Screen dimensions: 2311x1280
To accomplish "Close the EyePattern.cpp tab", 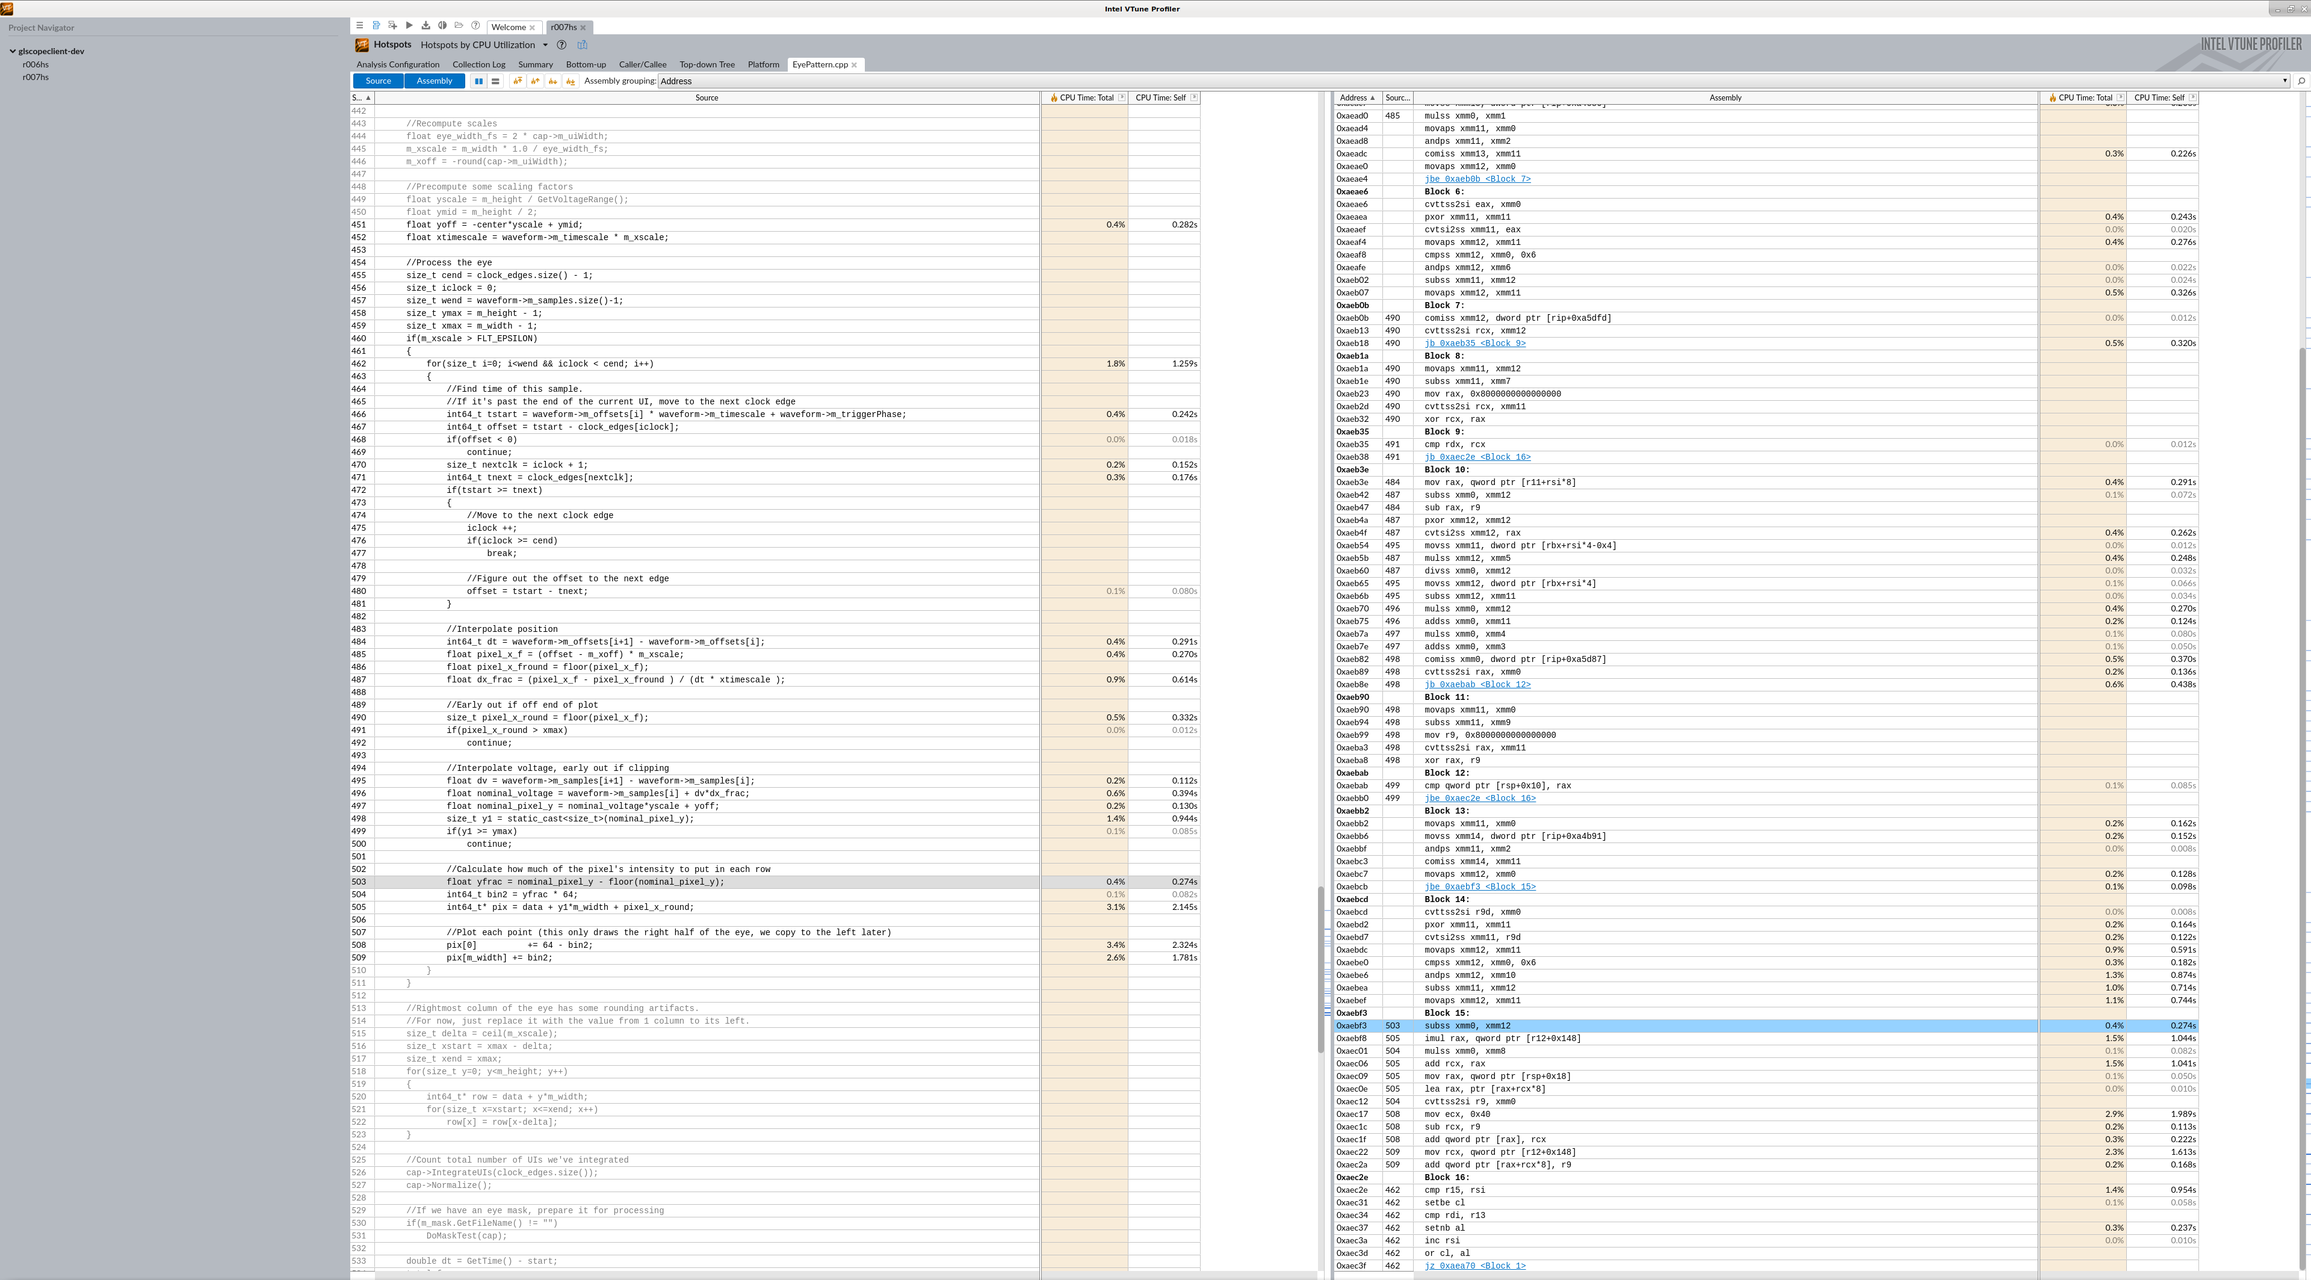I will click(854, 64).
